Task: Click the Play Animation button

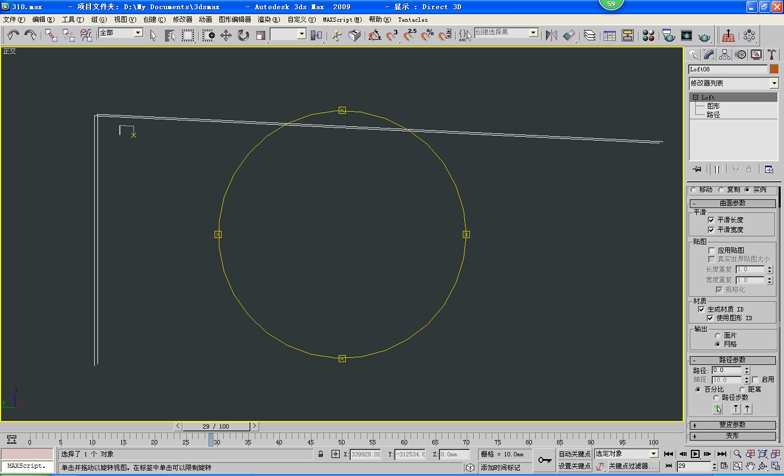Action: pos(695,454)
